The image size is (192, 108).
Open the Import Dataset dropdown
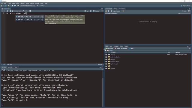[x=116, y=11]
